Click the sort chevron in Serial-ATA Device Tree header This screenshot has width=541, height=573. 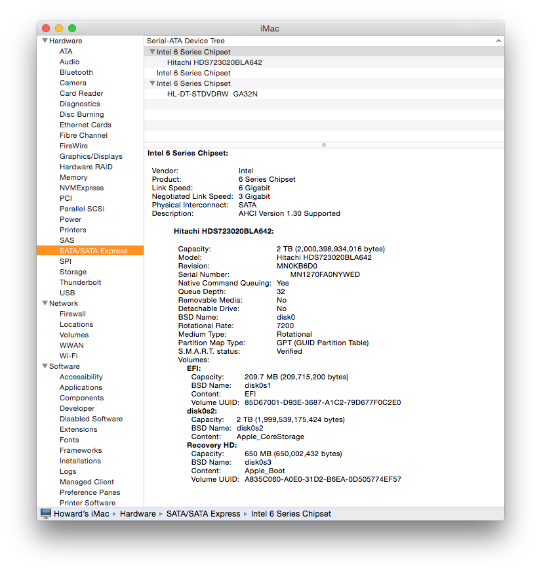tap(498, 41)
